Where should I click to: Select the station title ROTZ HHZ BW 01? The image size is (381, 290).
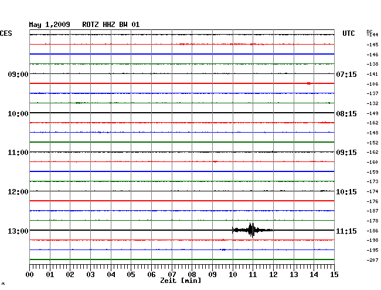[111, 25]
